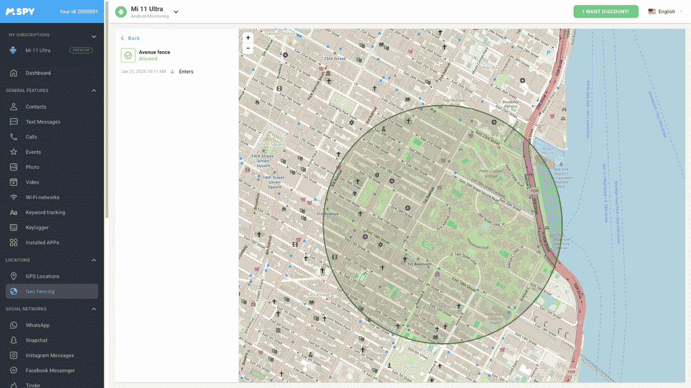
Task: Collapse the MY SUBSCRIPTIONS section
Action: (93, 34)
